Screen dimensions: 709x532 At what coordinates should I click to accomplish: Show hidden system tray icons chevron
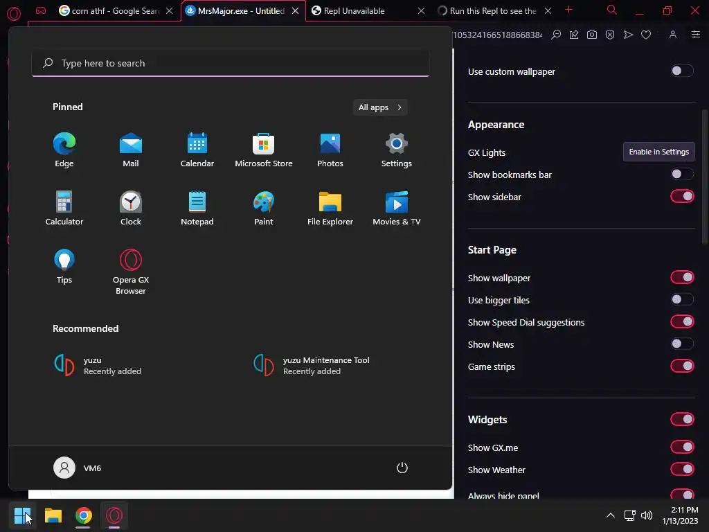click(x=611, y=515)
